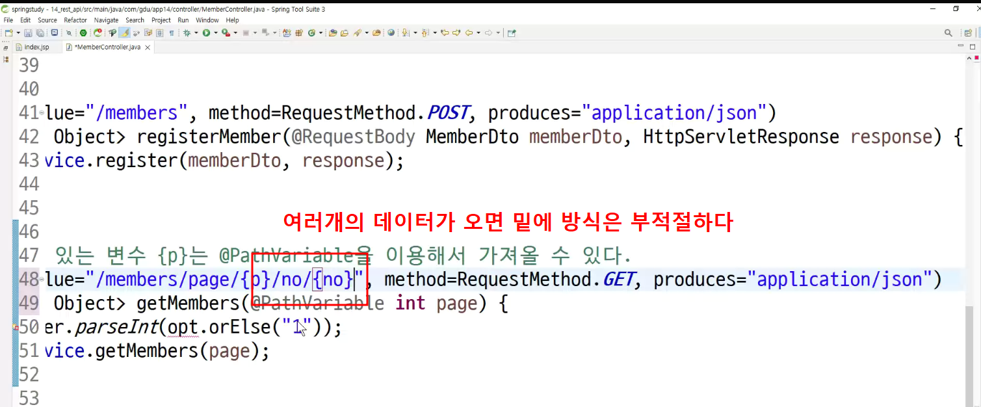Toggle the Pin Editor icon

tap(511, 33)
